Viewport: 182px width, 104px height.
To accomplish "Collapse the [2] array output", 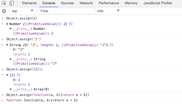I will [7, 75].
